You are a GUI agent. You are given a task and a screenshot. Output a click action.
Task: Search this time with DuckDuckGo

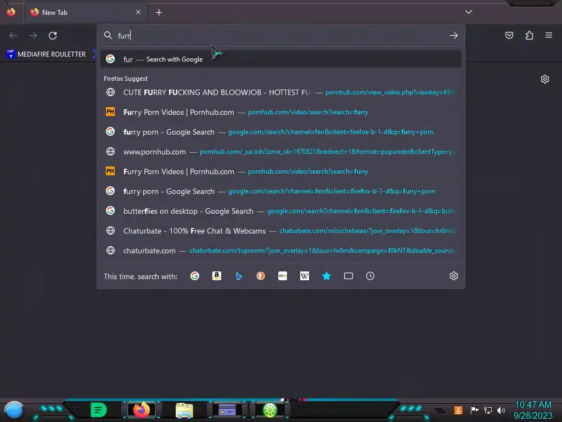[261, 276]
